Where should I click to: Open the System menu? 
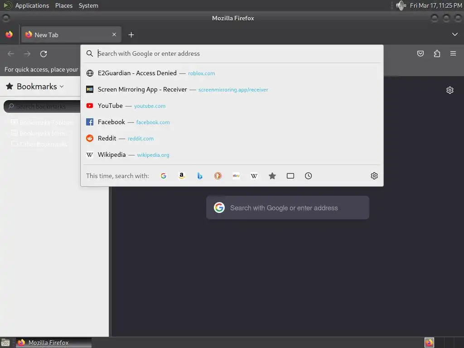88,5
